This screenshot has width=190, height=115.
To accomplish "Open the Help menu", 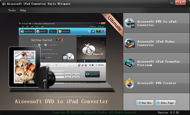I will coord(23,10).
